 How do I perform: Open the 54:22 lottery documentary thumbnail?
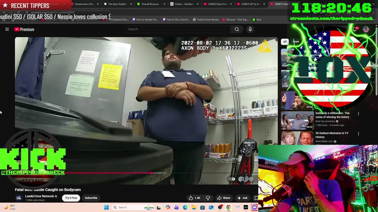tap(297, 120)
